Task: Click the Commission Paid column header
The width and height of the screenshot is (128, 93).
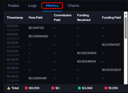Action: pos(63,18)
